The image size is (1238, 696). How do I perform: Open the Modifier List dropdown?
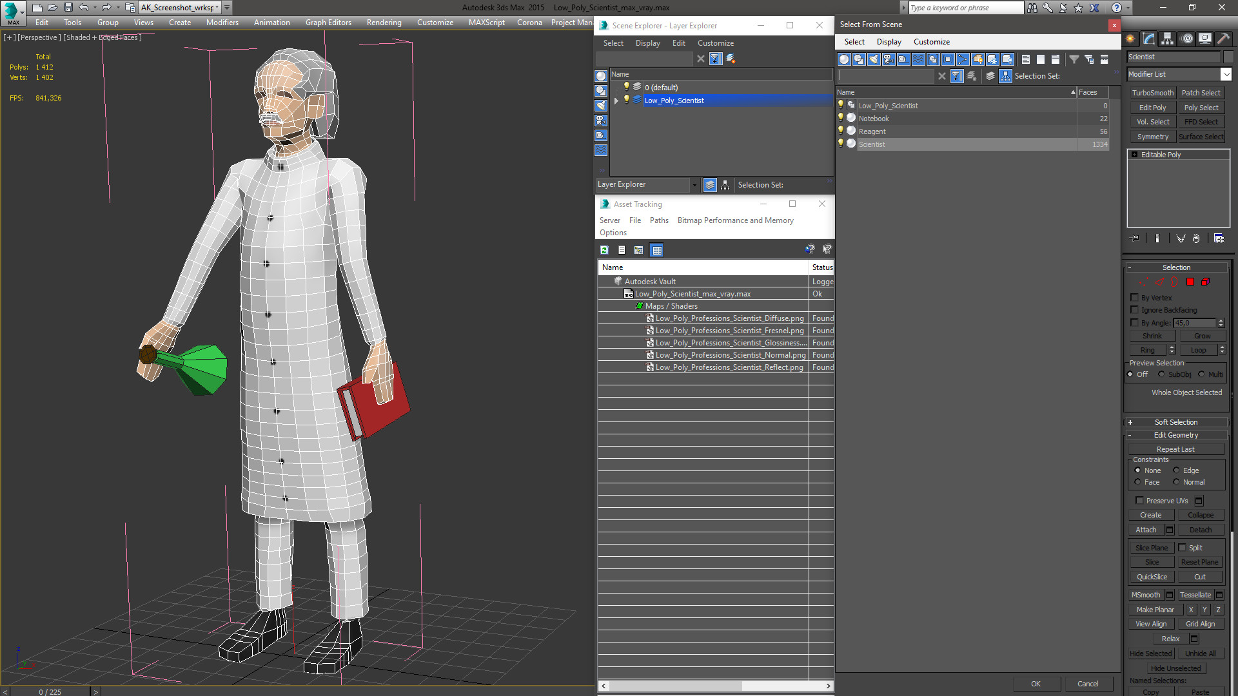tap(1226, 74)
